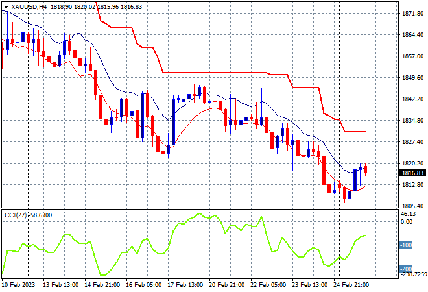Viewport: 428px width, 292px height.
Task: Click the 1805.40 price scale value
Action: pyautogui.click(x=413, y=206)
